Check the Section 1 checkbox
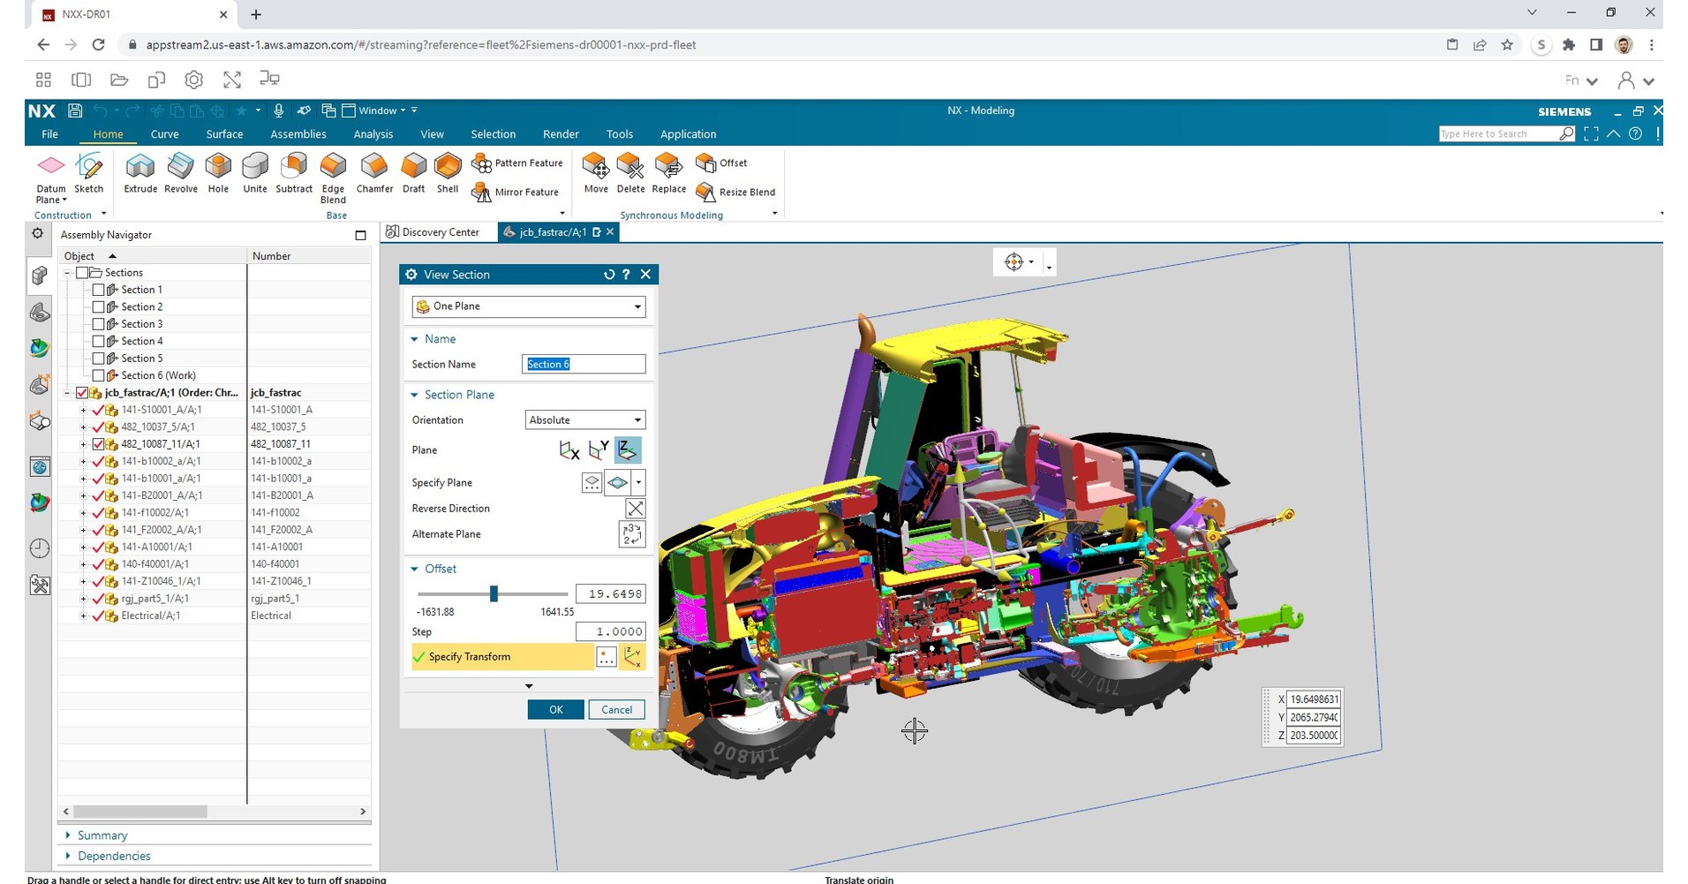The width and height of the screenshot is (1688, 884). click(x=99, y=289)
